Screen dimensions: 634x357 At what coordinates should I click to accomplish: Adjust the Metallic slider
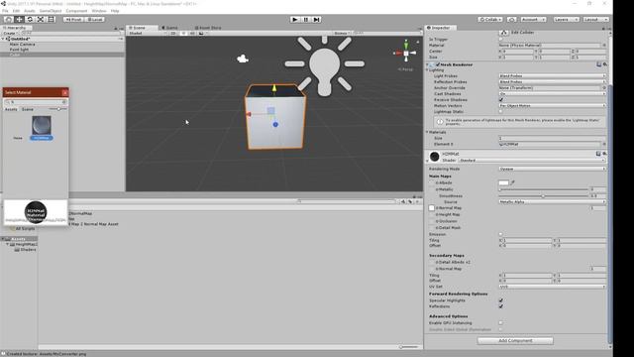(544, 189)
